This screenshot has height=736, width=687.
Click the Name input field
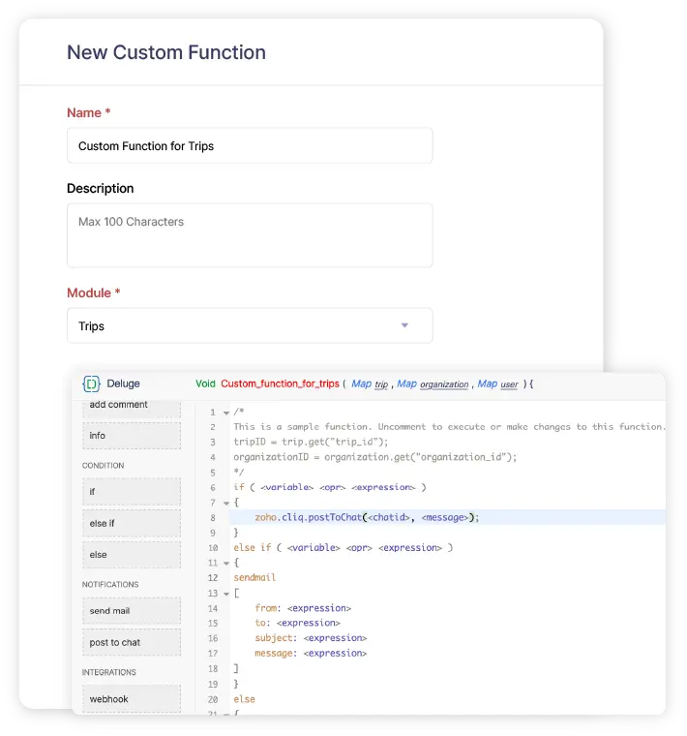click(250, 146)
